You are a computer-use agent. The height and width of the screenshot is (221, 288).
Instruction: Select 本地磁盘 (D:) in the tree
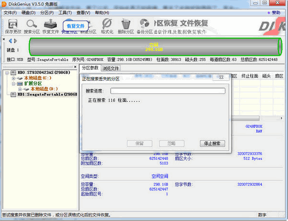pos(44,89)
